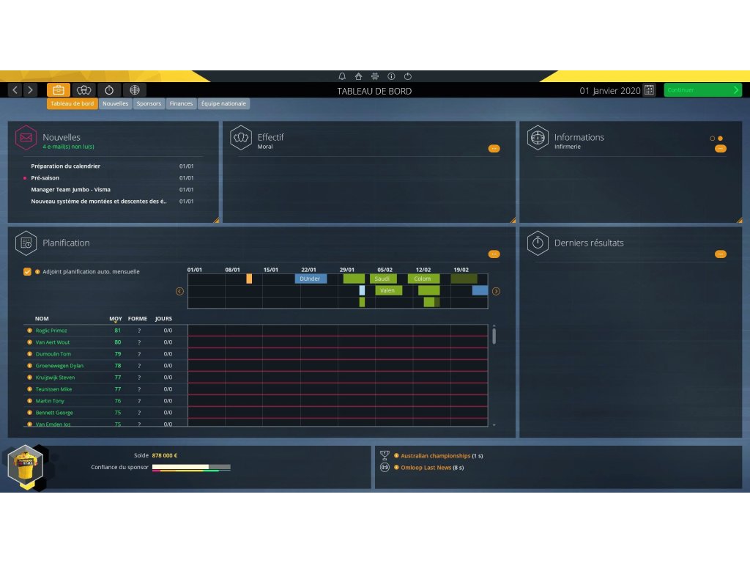Click the rider list scrollbar thumb

[x=494, y=335]
